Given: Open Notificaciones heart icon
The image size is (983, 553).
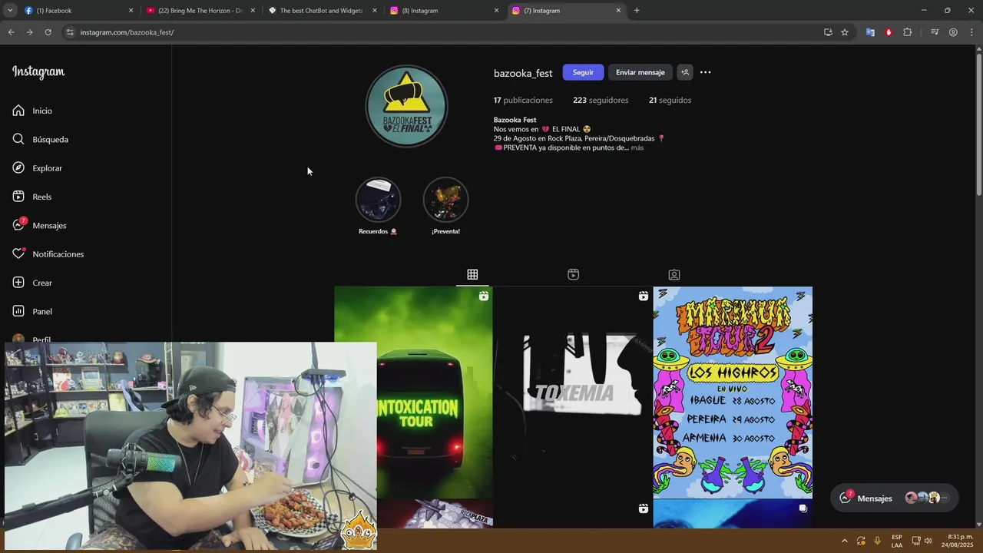Looking at the screenshot, I should coord(18,253).
